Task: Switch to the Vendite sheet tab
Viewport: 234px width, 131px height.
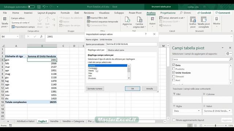Action: [54, 121]
